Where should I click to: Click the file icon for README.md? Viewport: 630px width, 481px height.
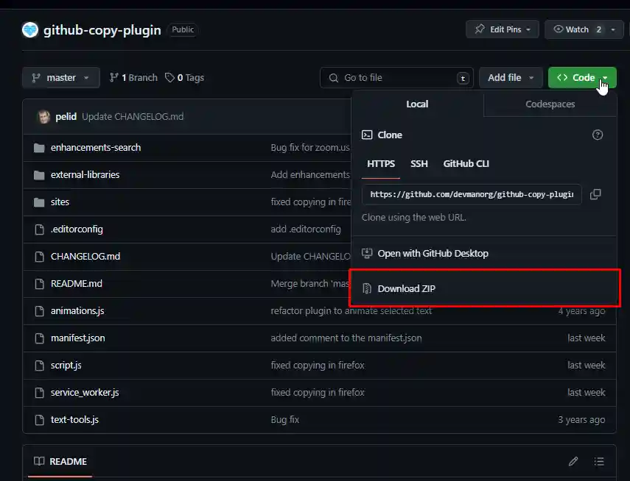click(x=39, y=284)
